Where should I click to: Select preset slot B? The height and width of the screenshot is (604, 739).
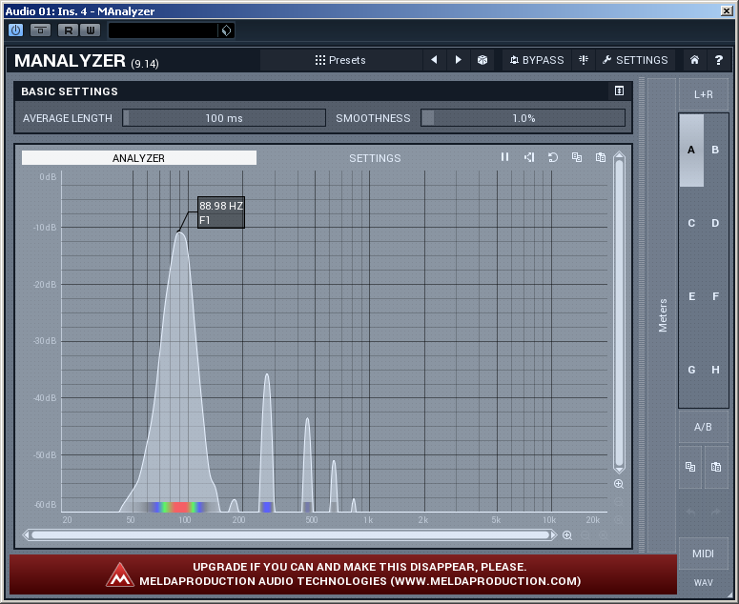click(x=715, y=150)
